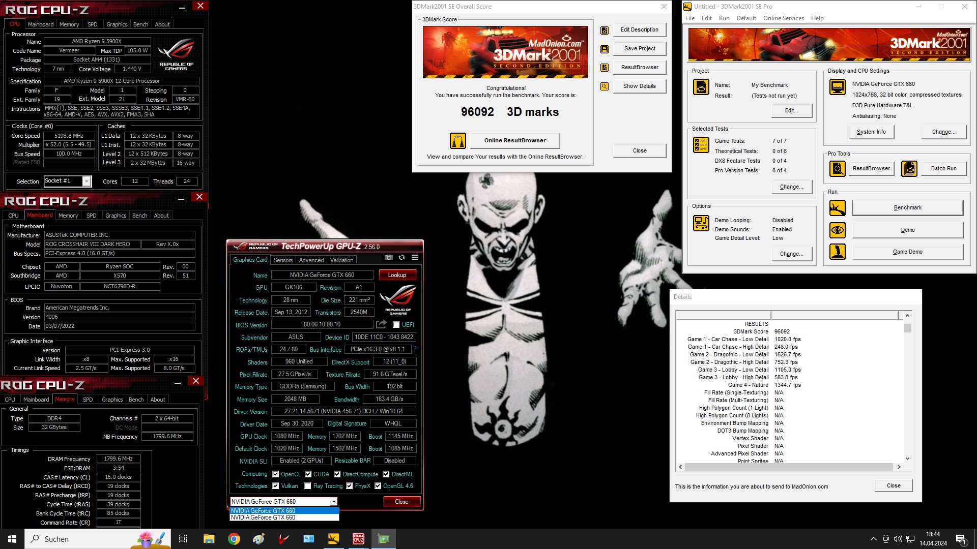Image resolution: width=977 pixels, height=549 pixels.
Task: Click the Demo eye icon
Action: pyautogui.click(x=838, y=230)
